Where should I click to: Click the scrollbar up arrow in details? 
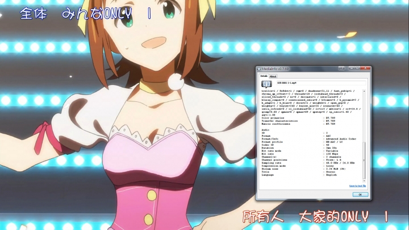[364, 91]
